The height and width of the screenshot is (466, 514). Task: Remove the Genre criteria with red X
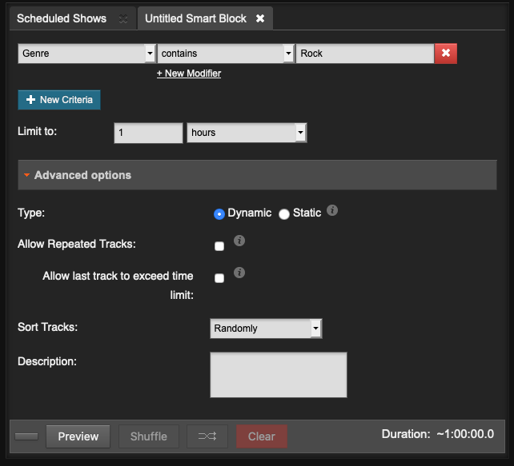click(x=446, y=54)
